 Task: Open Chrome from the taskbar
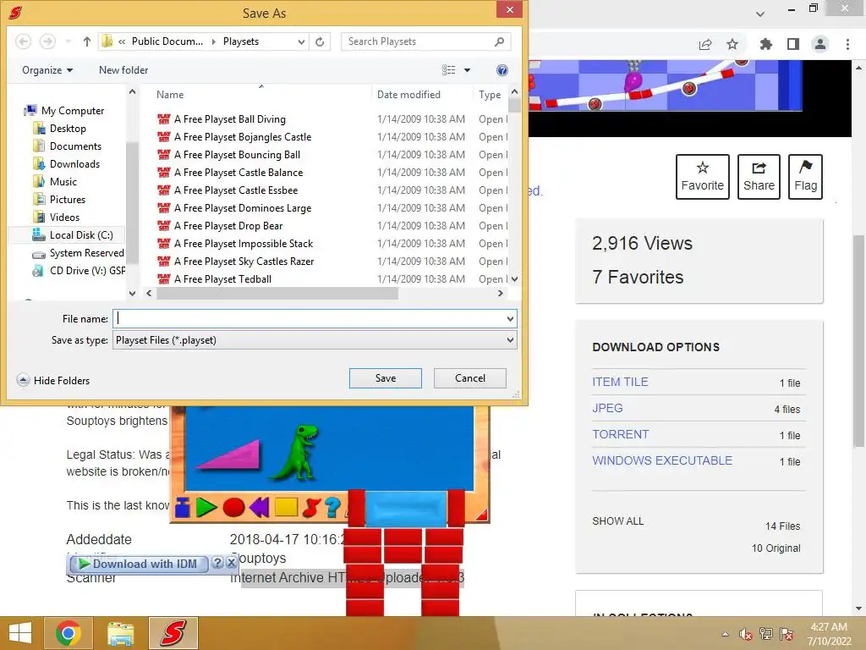click(x=68, y=633)
